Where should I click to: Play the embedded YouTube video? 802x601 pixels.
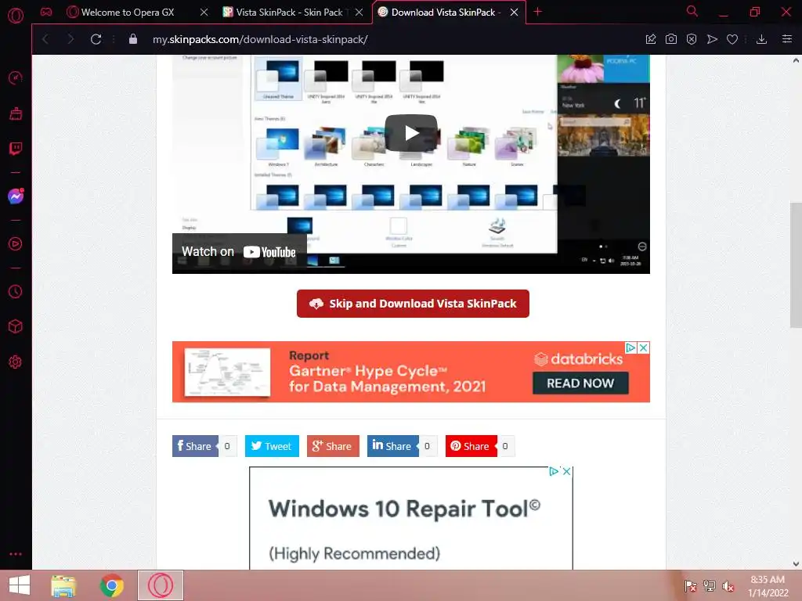[x=411, y=133]
